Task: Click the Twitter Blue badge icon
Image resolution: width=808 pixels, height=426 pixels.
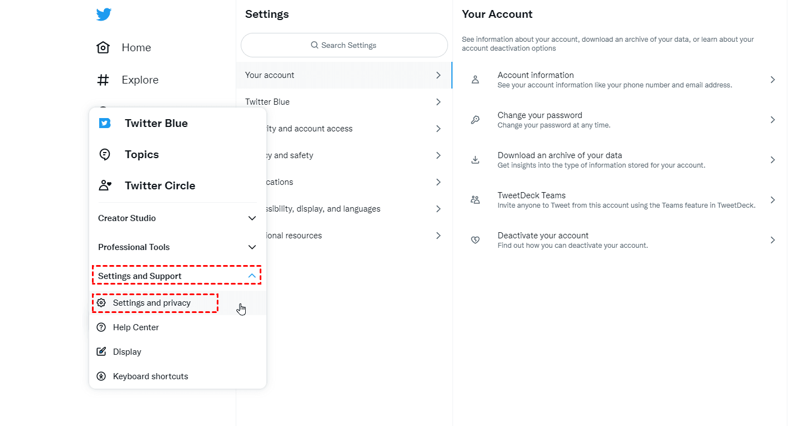Action: tap(105, 124)
